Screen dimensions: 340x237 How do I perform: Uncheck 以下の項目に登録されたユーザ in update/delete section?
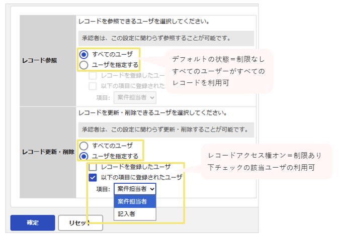tap(93, 177)
